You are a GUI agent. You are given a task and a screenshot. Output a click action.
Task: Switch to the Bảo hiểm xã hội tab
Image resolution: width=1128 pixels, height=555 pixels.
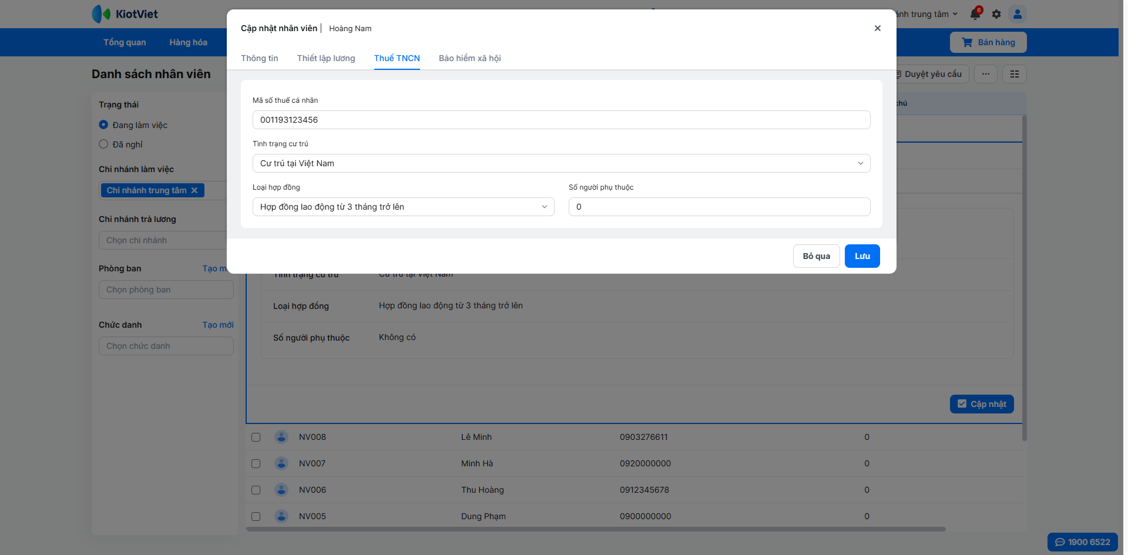pyautogui.click(x=470, y=58)
